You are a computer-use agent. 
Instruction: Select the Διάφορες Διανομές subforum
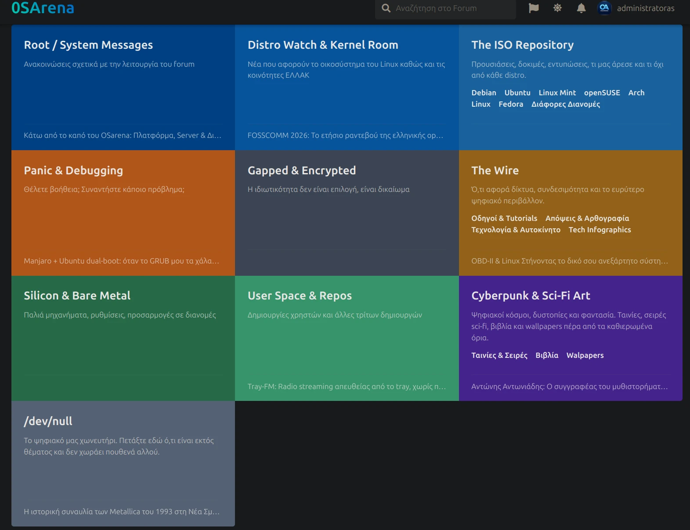pyautogui.click(x=566, y=104)
